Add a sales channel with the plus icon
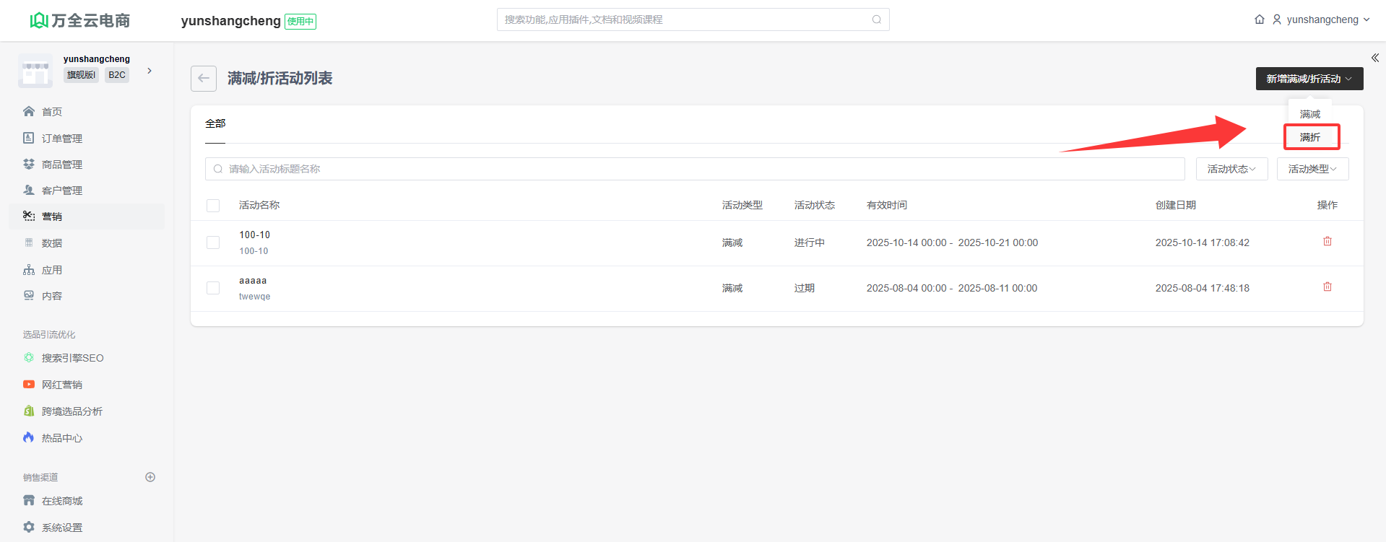This screenshot has height=542, width=1386. [150, 477]
